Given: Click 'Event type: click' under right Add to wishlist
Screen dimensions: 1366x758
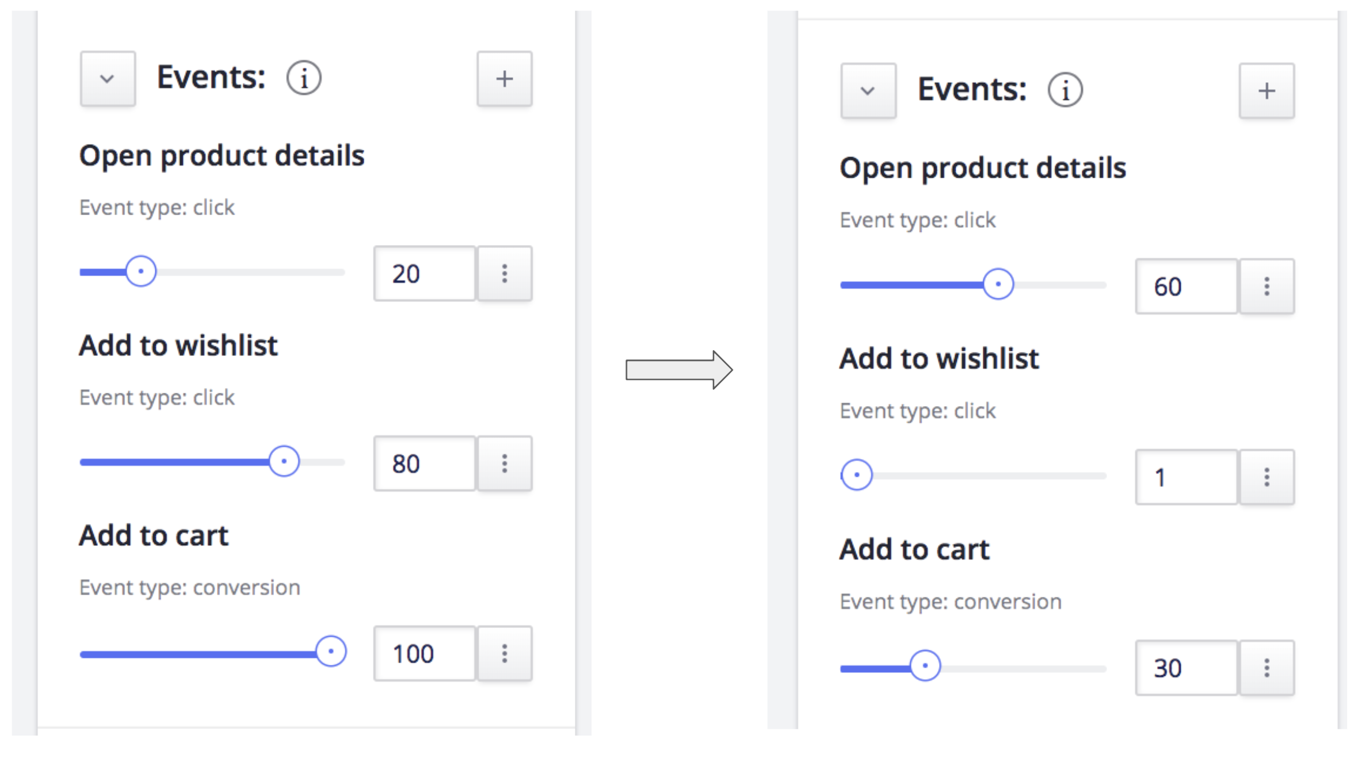Looking at the screenshot, I should click(x=917, y=411).
